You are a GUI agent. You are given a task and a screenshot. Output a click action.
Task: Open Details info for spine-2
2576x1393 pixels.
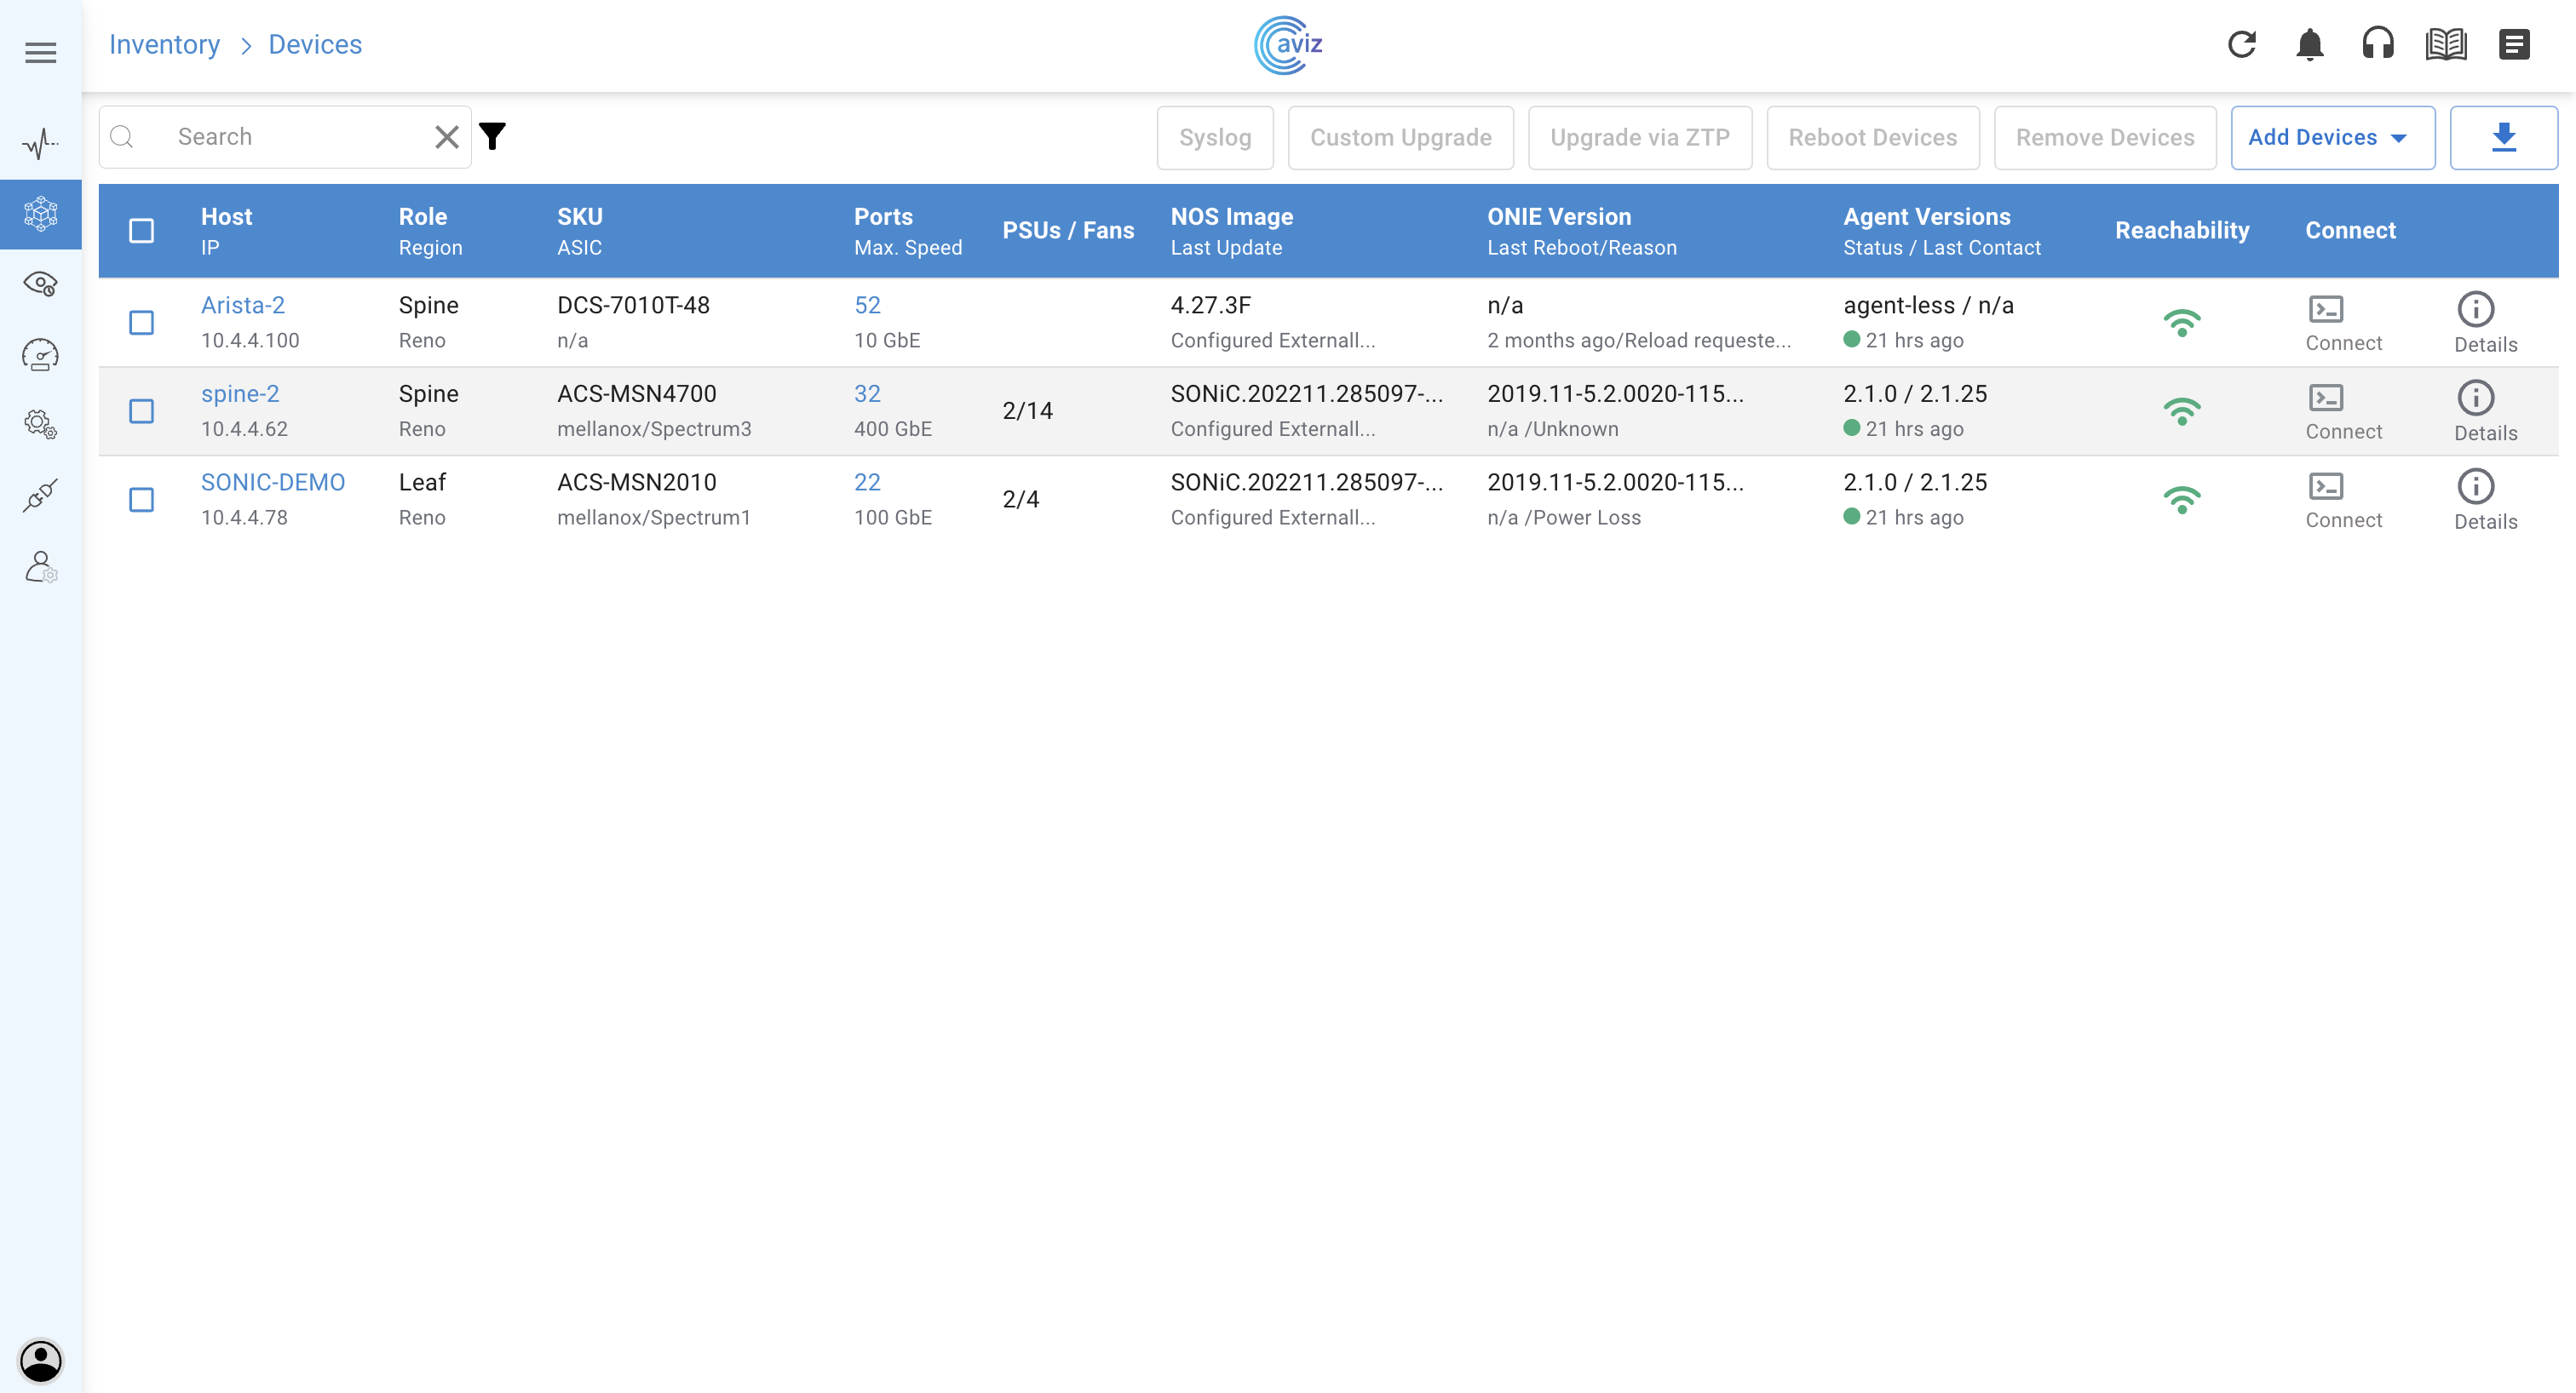point(2475,398)
